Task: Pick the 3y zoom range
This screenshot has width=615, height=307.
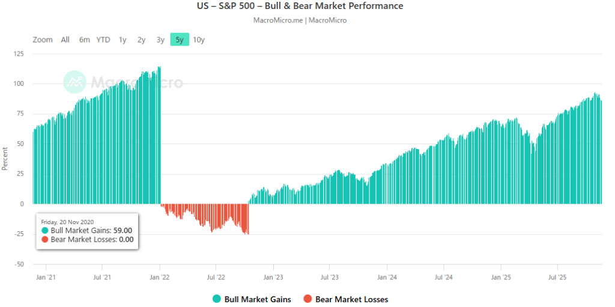Action: pyautogui.click(x=160, y=40)
